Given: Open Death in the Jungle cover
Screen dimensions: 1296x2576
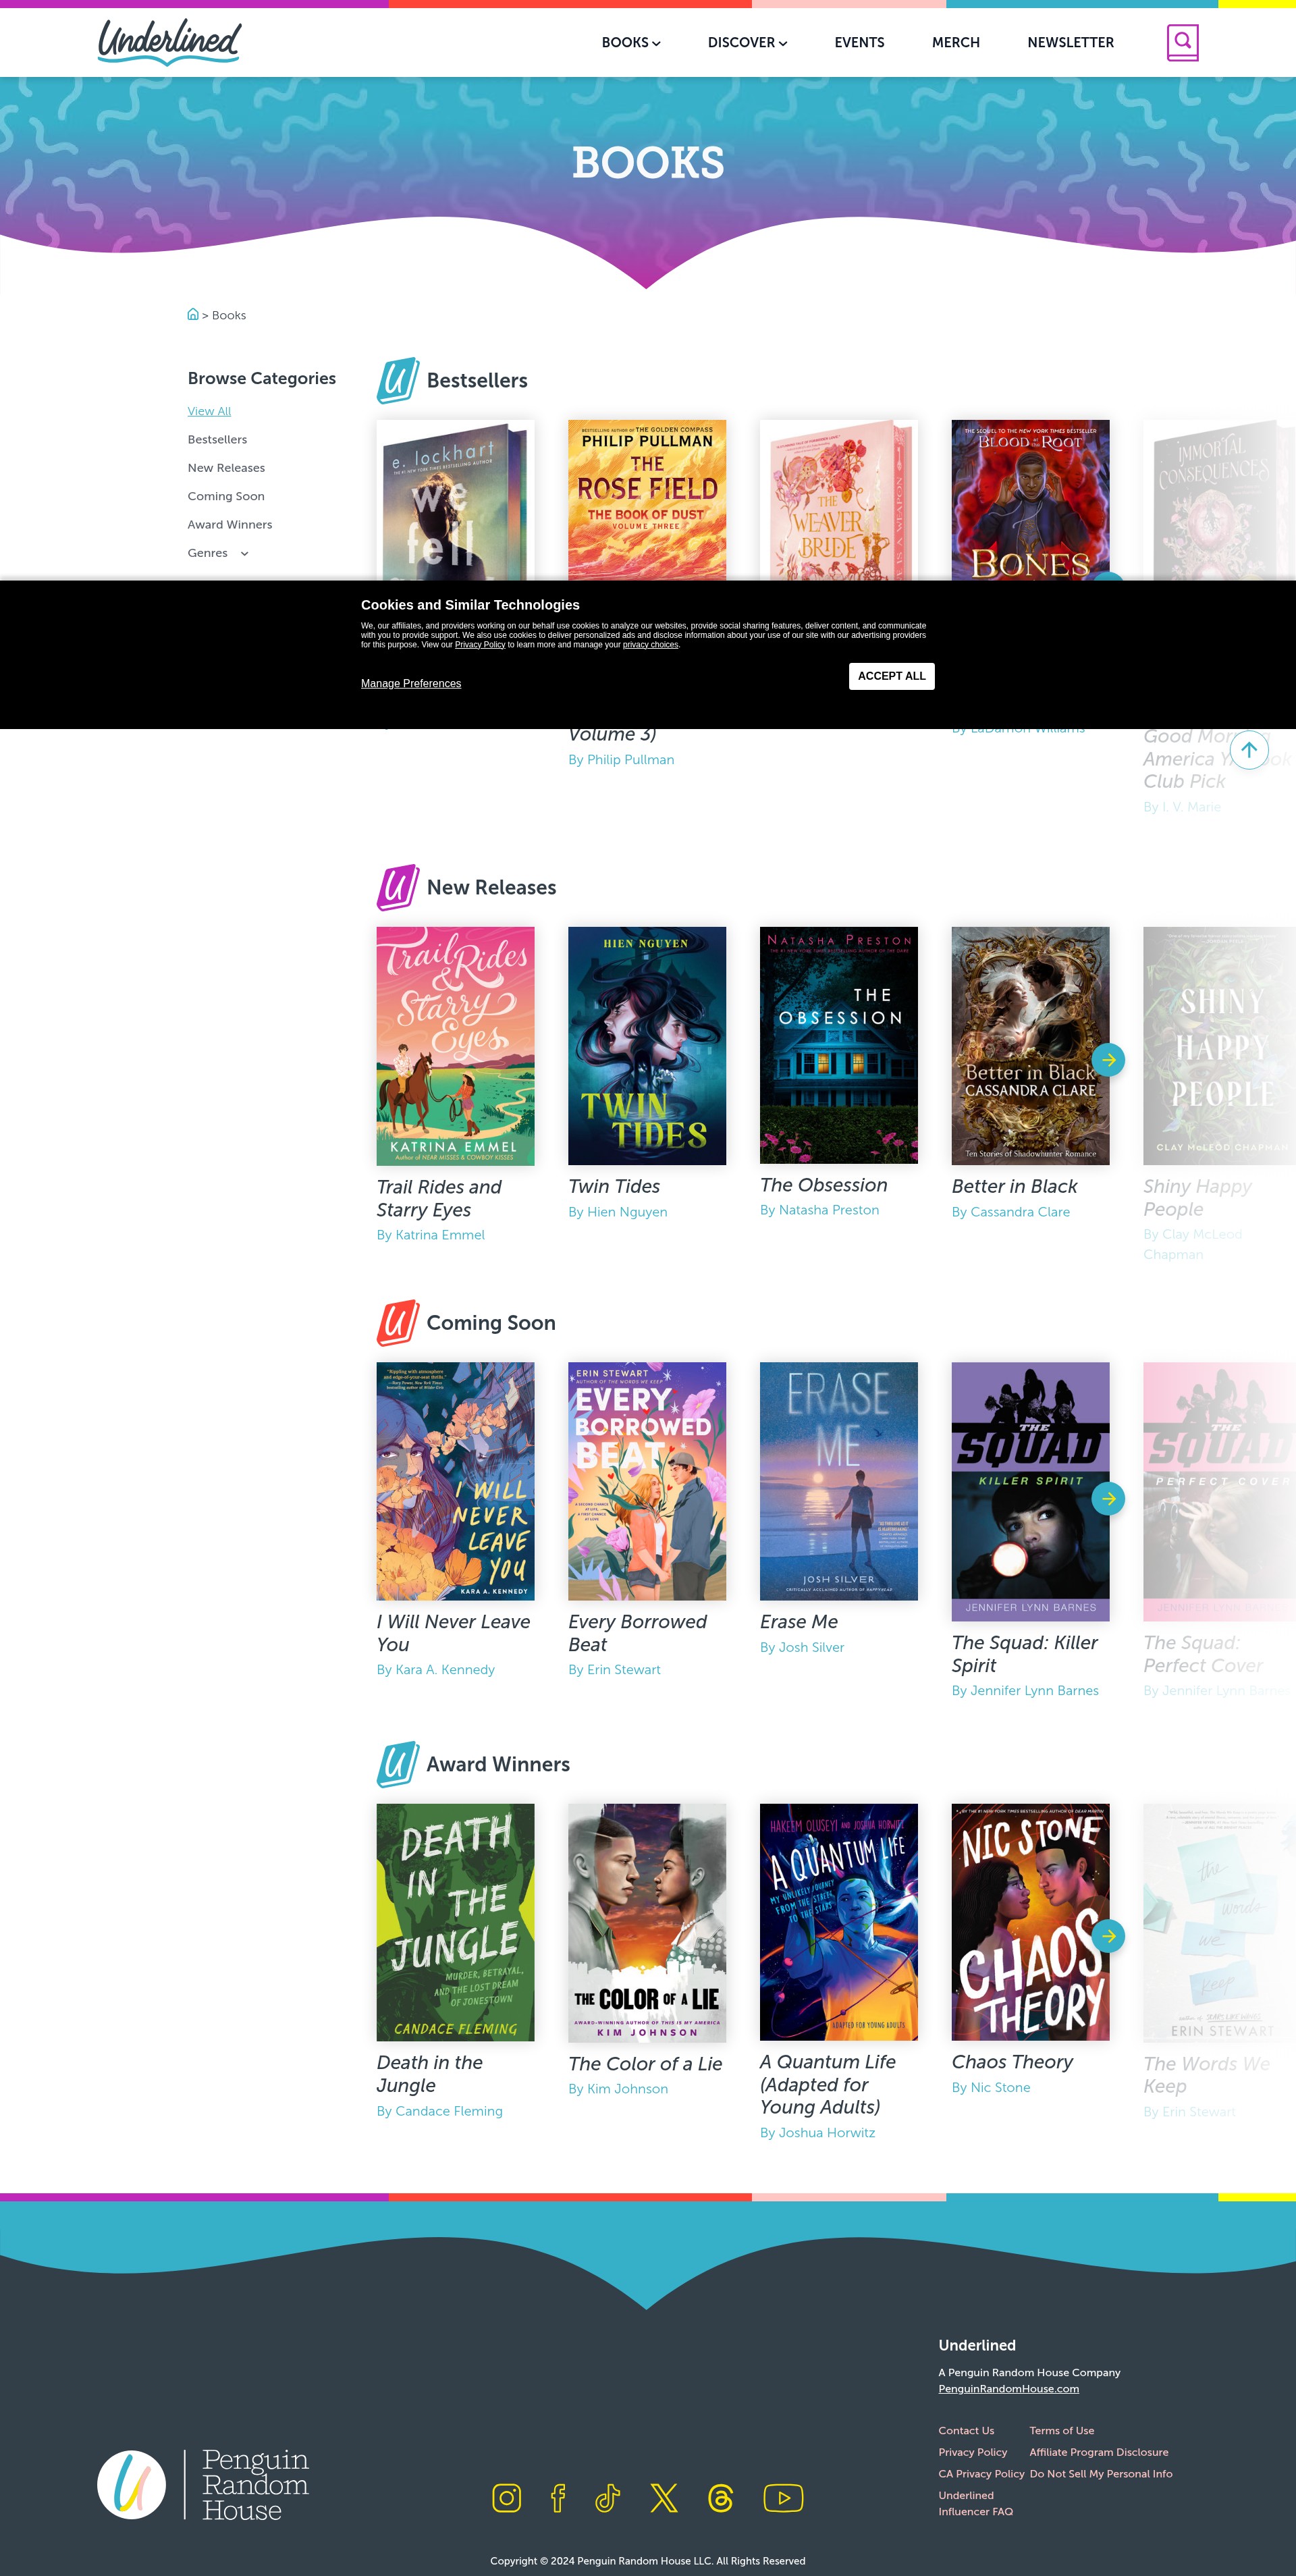Looking at the screenshot, I should pyautogui.click(x=455, y=1922).
